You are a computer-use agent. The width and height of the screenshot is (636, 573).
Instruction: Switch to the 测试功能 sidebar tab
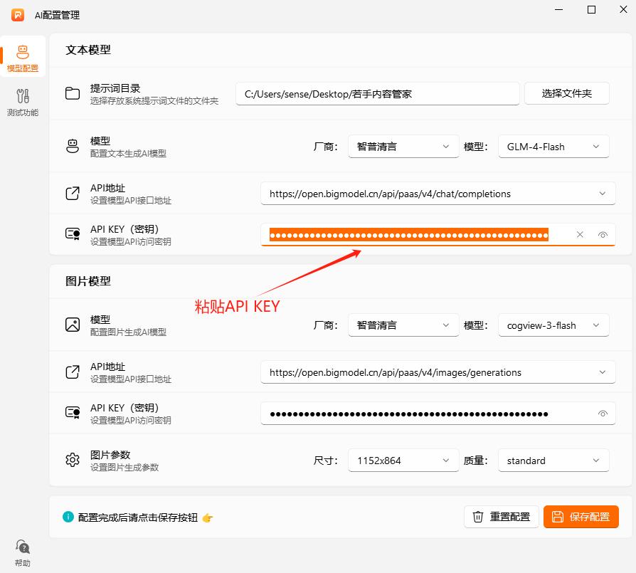(22, 101)
